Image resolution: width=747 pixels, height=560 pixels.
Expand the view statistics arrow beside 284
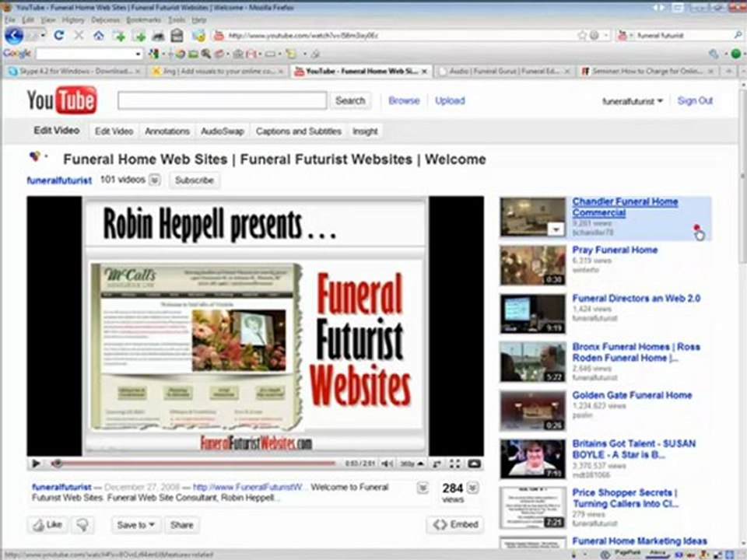pos(472,488)
